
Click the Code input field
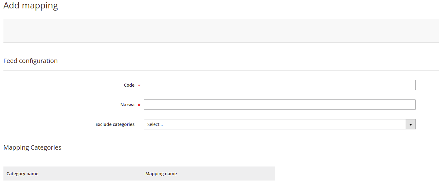tap(280, 85)
